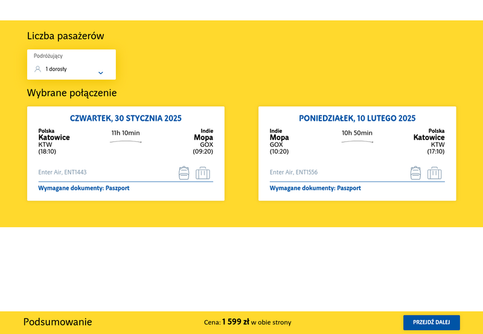Click the flight path arrow under 11h 10min
Image resolution: width=483 pixels, height=334 pixels.
(x=126, y=142)
